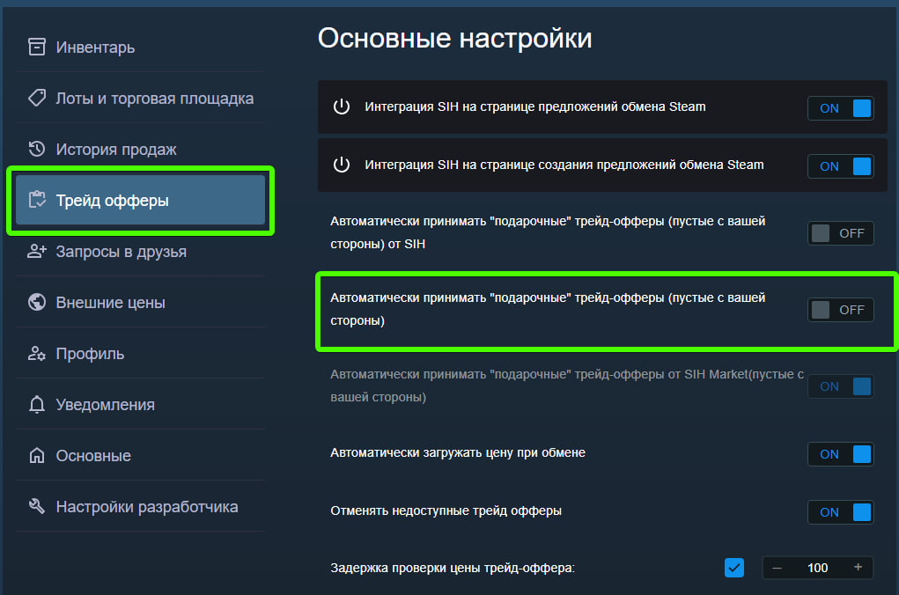This screenshot has width=899, height=595.
Task: Enable auto-accept gift trade offers from SIH
Action: point(841,233)
